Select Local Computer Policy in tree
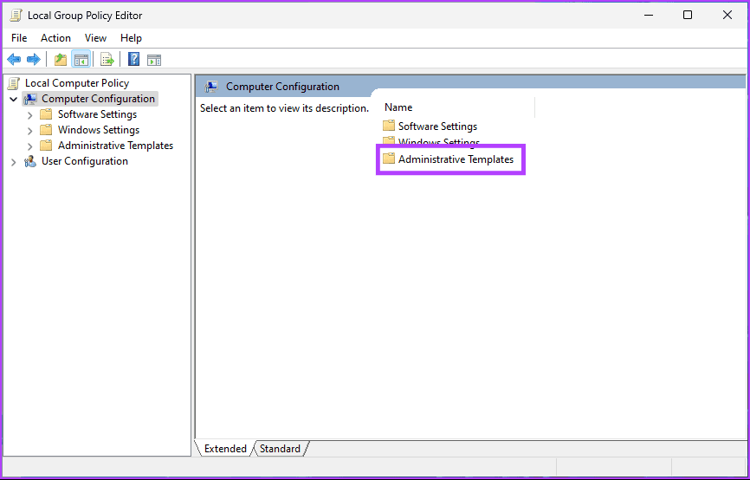This screenshot has height=480, width=750. [x=77, y=83]
